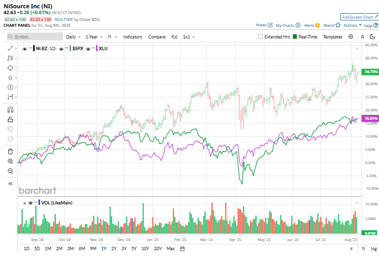Viewport: 379px width, 257px height.
Task: Toggle visibility eye for NI.BZ
Action: click(x=24, y=49)
